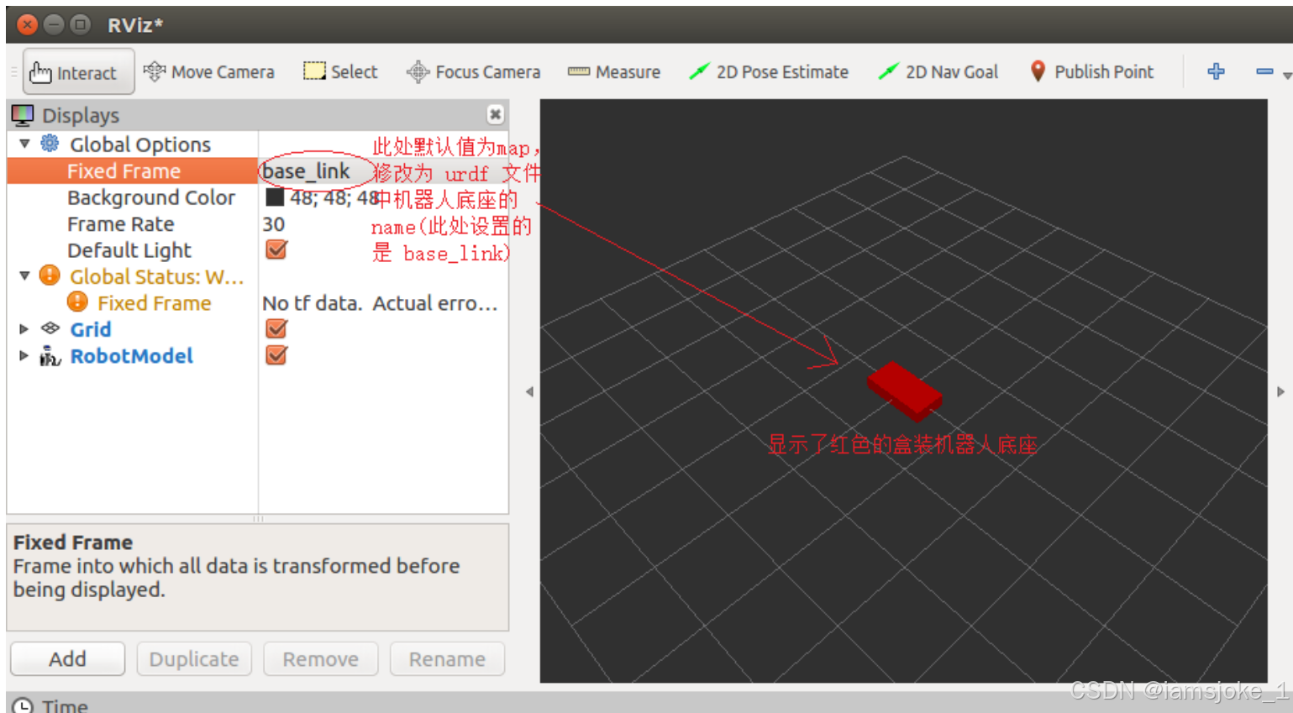Select the Frame Rate row

click(121, 224)
